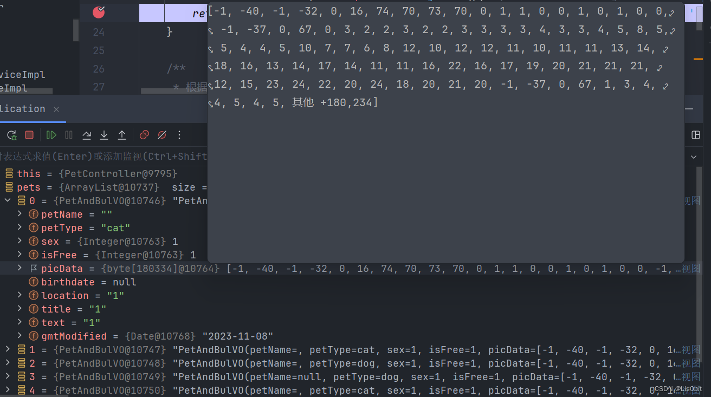
Task: Collapse the element 0 PetAndBulVO node
Action: (x=8, y=201)
